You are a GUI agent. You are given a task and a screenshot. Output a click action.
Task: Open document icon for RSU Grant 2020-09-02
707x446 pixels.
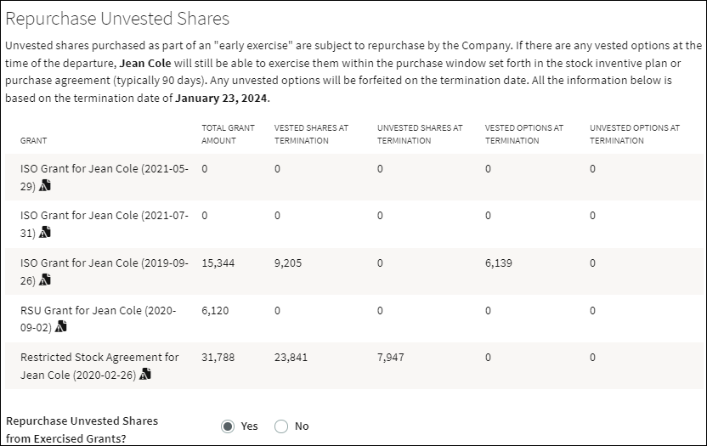coord(61,326)
